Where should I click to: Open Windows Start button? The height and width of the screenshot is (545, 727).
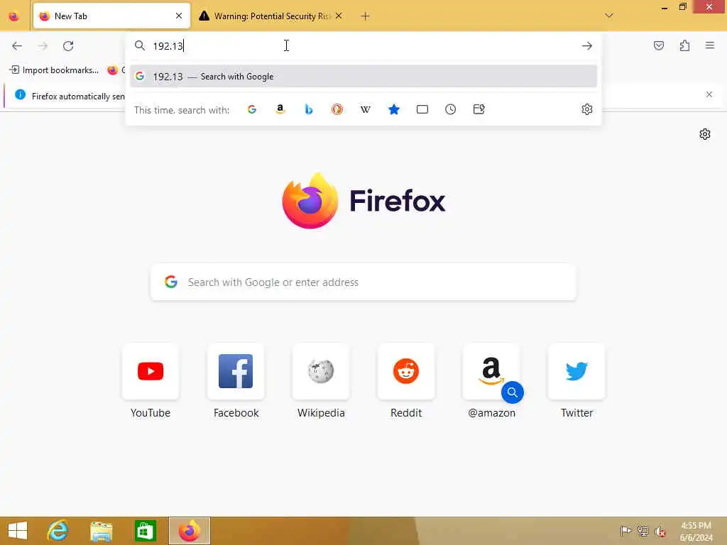pyautogui.click(x=18, y=531)
